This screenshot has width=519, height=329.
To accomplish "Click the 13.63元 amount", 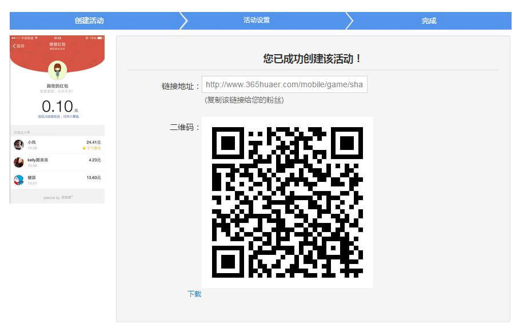I will (94, 178).
